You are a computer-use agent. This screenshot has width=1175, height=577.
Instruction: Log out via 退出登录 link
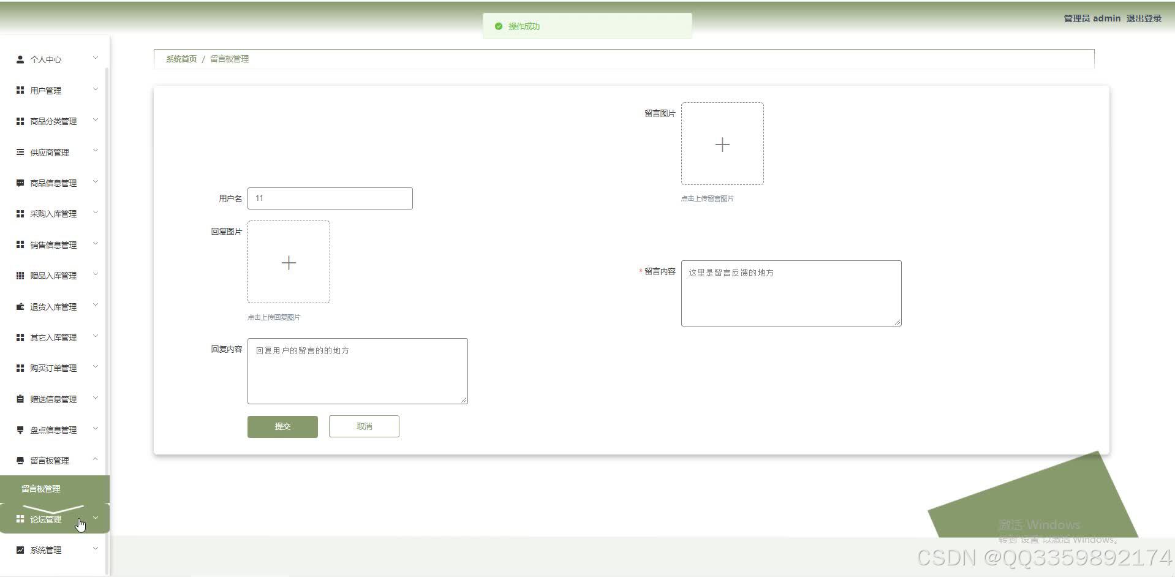click(x=1144, y=18)
